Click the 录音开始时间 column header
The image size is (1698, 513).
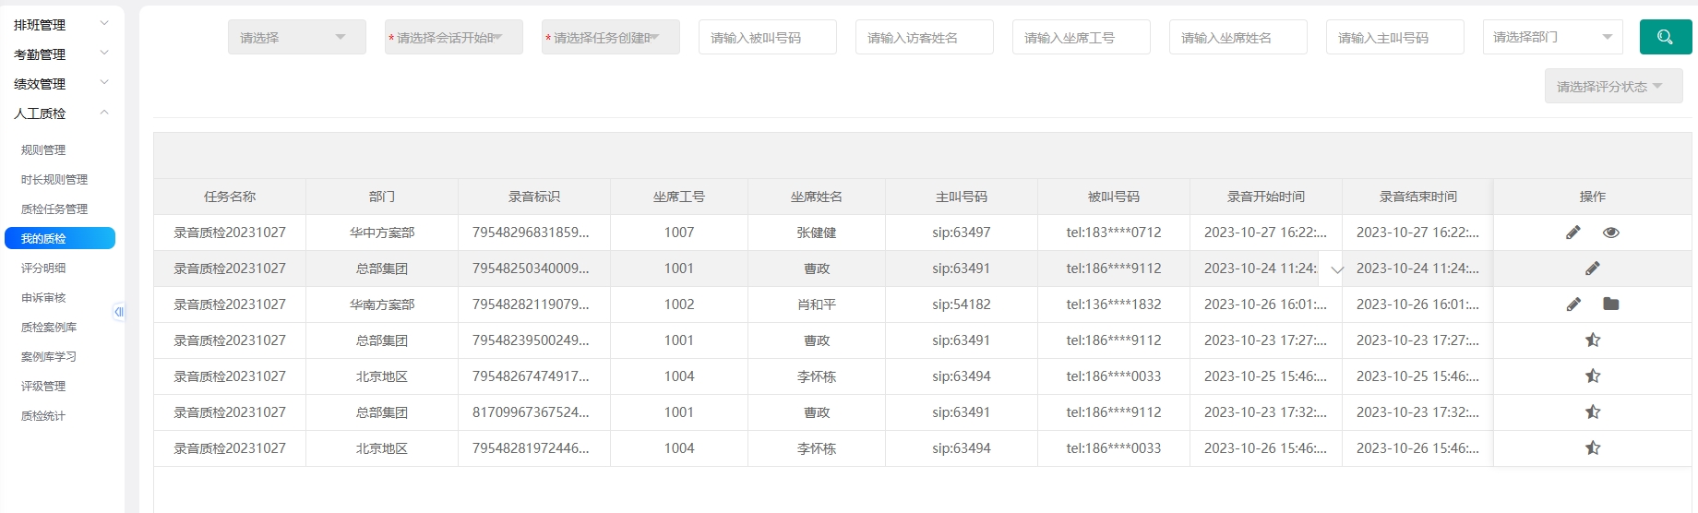(1265, 197)
